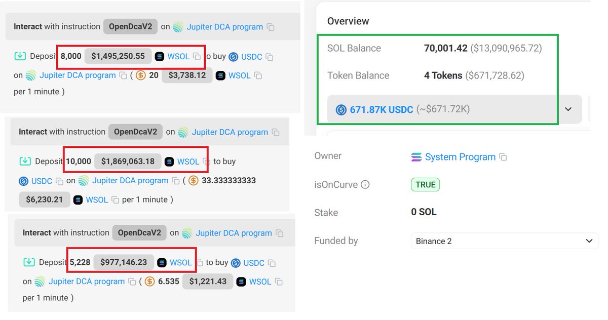Expand the 671.87K USDC token balance list
Image resolution: width=608 pixels, height=320 pixels.
point(568,109)
